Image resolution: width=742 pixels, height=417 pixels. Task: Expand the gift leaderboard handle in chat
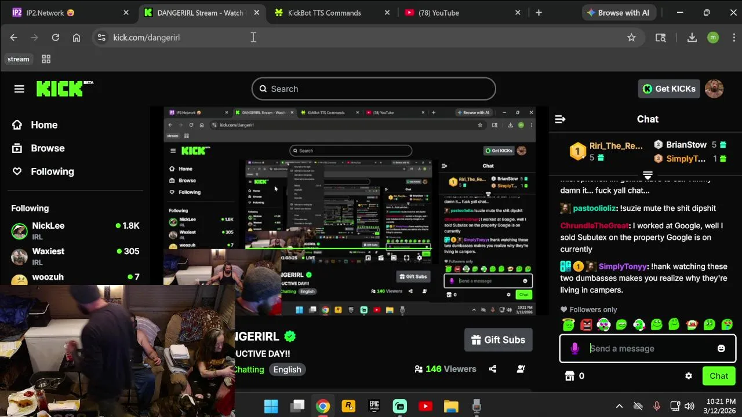[x=648, y=174]
